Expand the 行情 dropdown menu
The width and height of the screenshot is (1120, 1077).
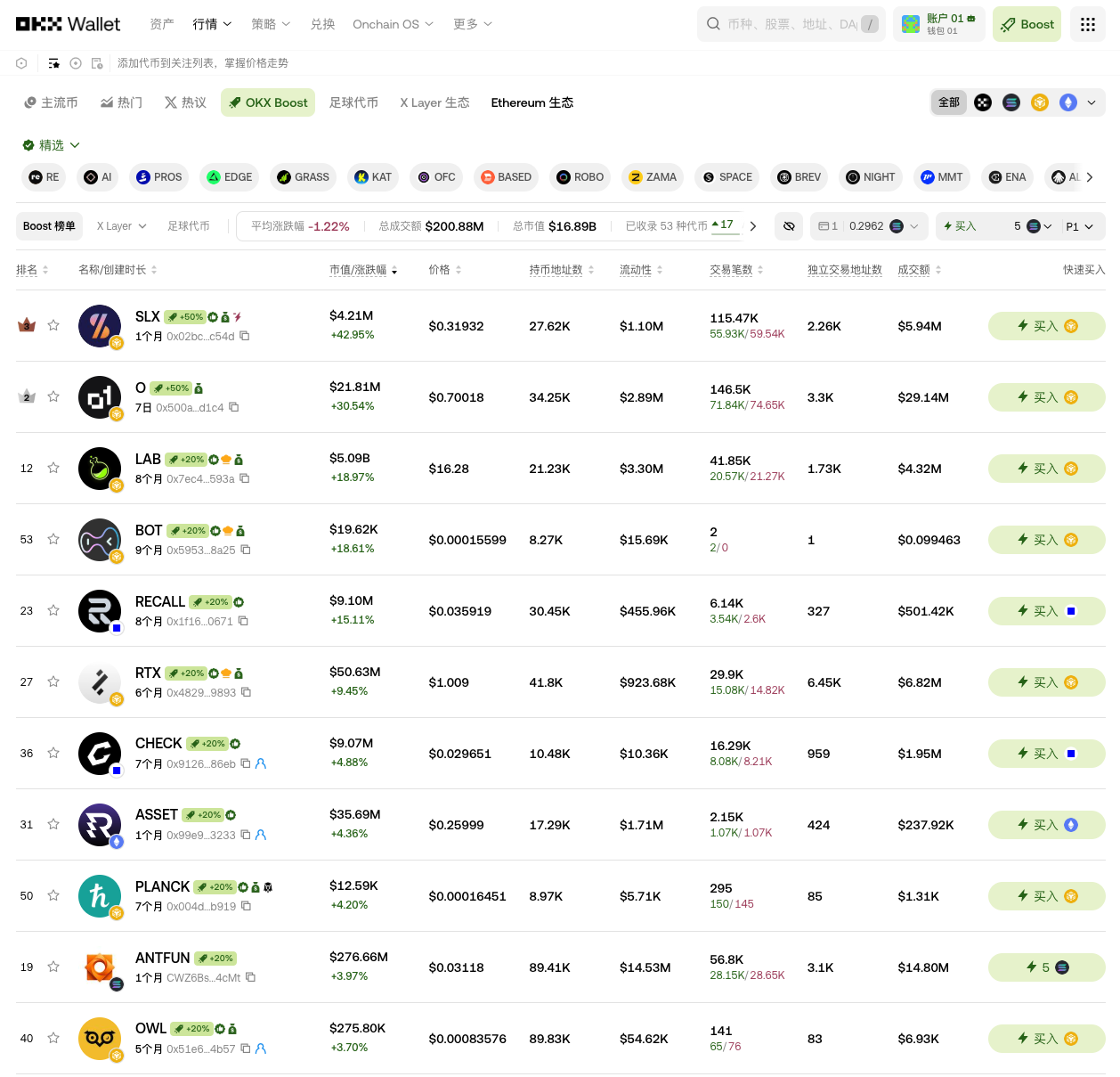click(212, 24)
